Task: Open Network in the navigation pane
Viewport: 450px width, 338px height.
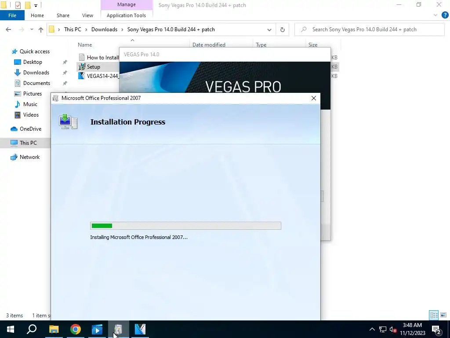Action: (29, 157)
